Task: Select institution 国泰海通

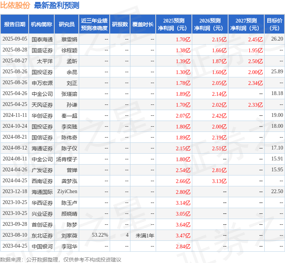Action: (42, 39)
